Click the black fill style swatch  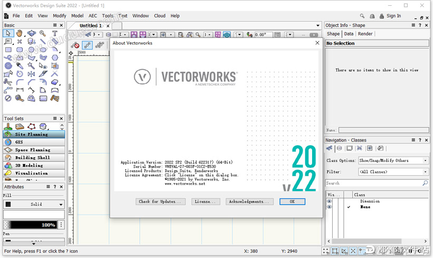8,204
